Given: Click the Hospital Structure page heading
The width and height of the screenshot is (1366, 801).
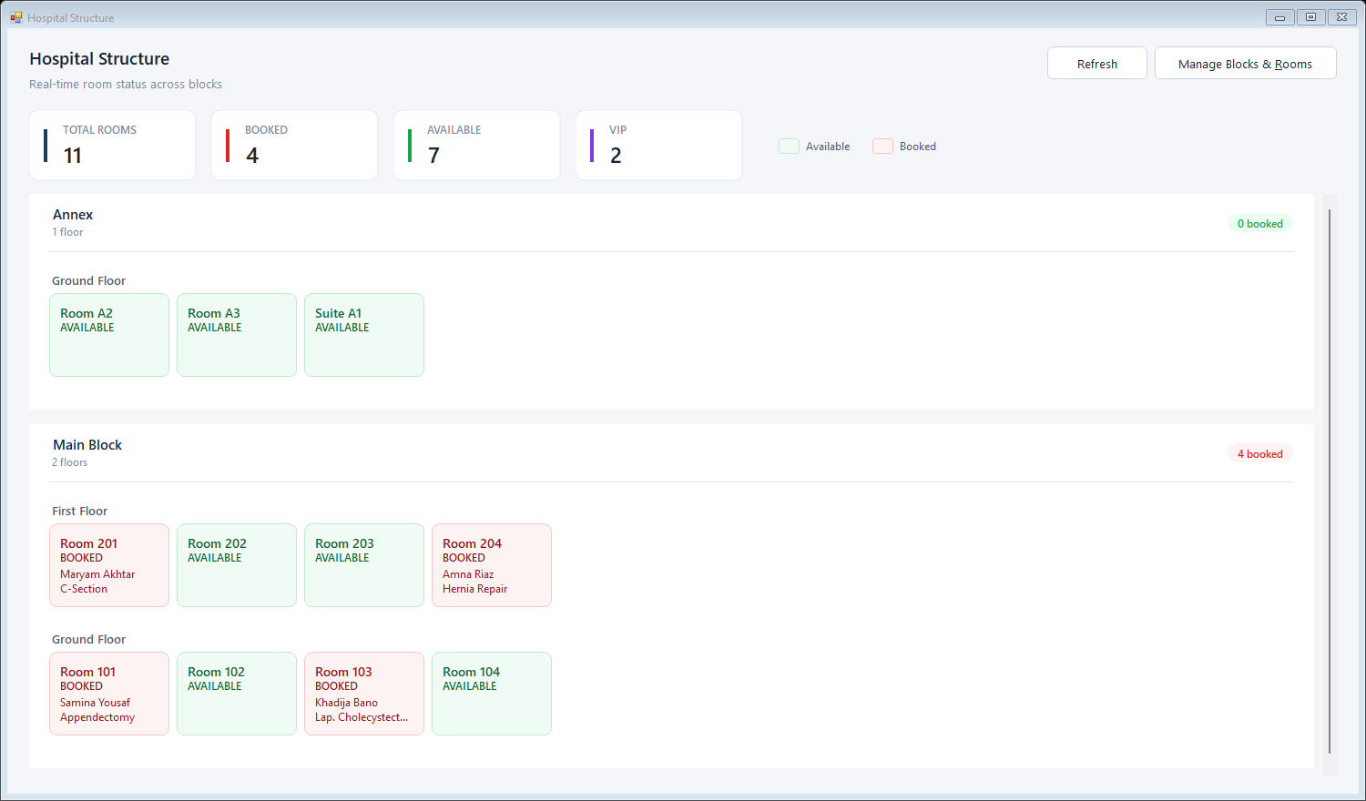Looking at the screenshot, I should coord(99,59).
